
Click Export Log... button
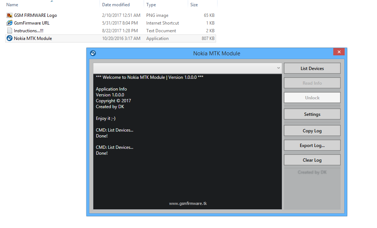point(312,145)
